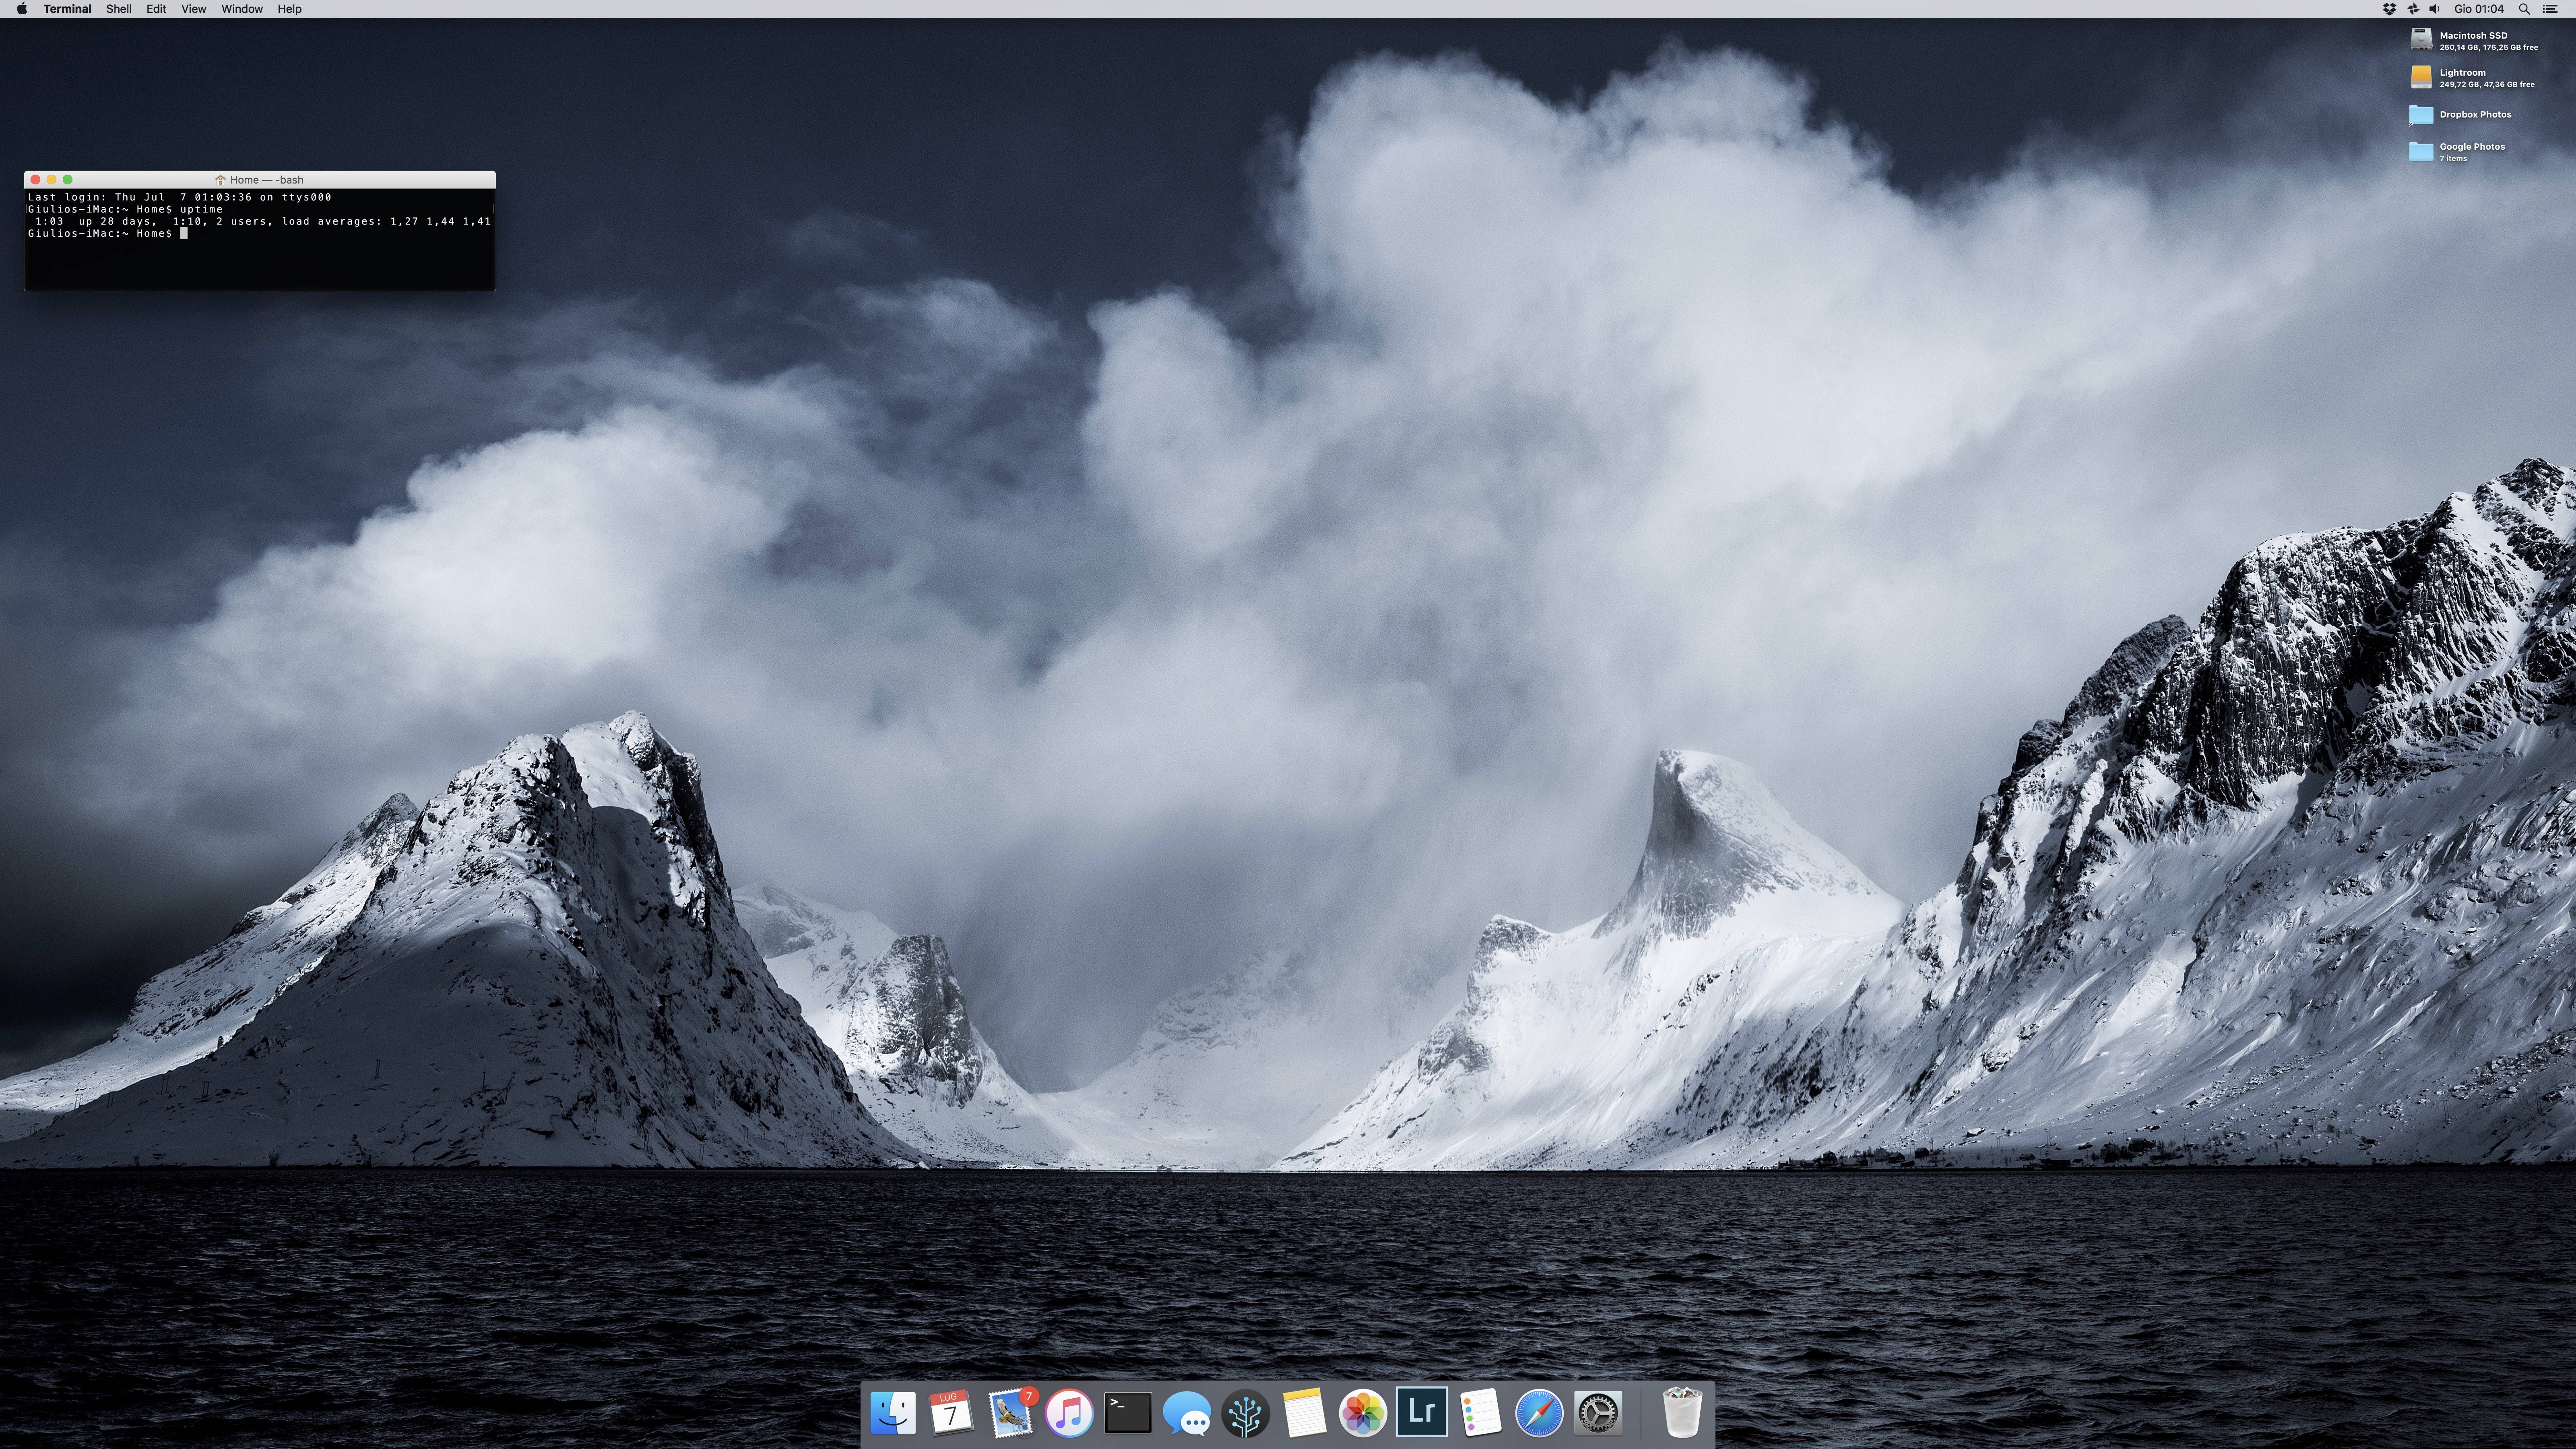Open the Window menu
This screenshot has height=1449, width=2576.
coord(242,9)
